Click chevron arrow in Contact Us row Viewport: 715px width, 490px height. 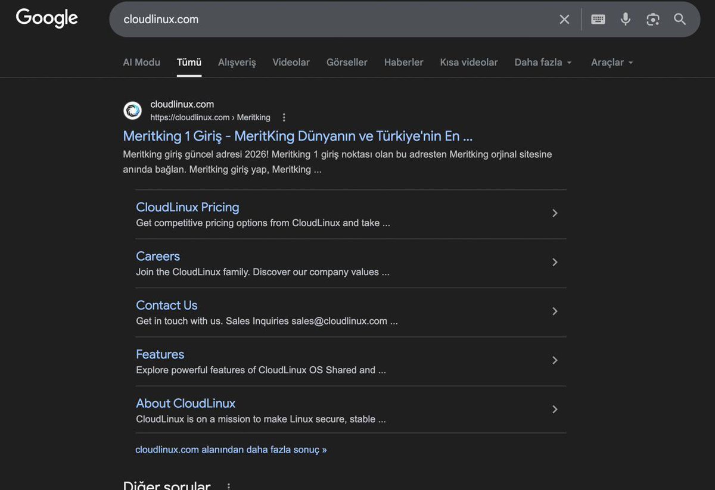coord(555,311)
